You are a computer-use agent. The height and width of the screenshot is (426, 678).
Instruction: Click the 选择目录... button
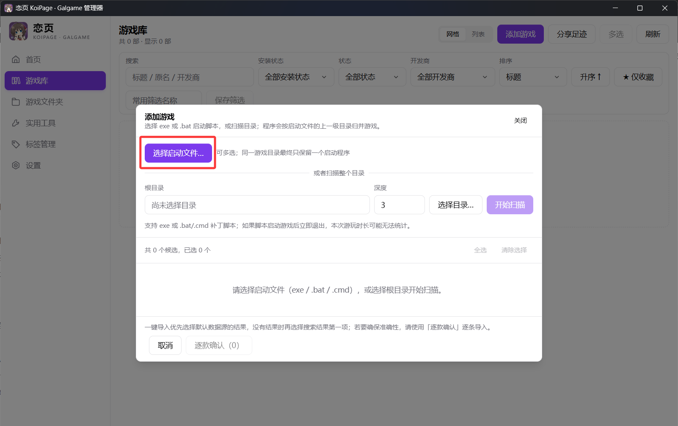point(456,205)
